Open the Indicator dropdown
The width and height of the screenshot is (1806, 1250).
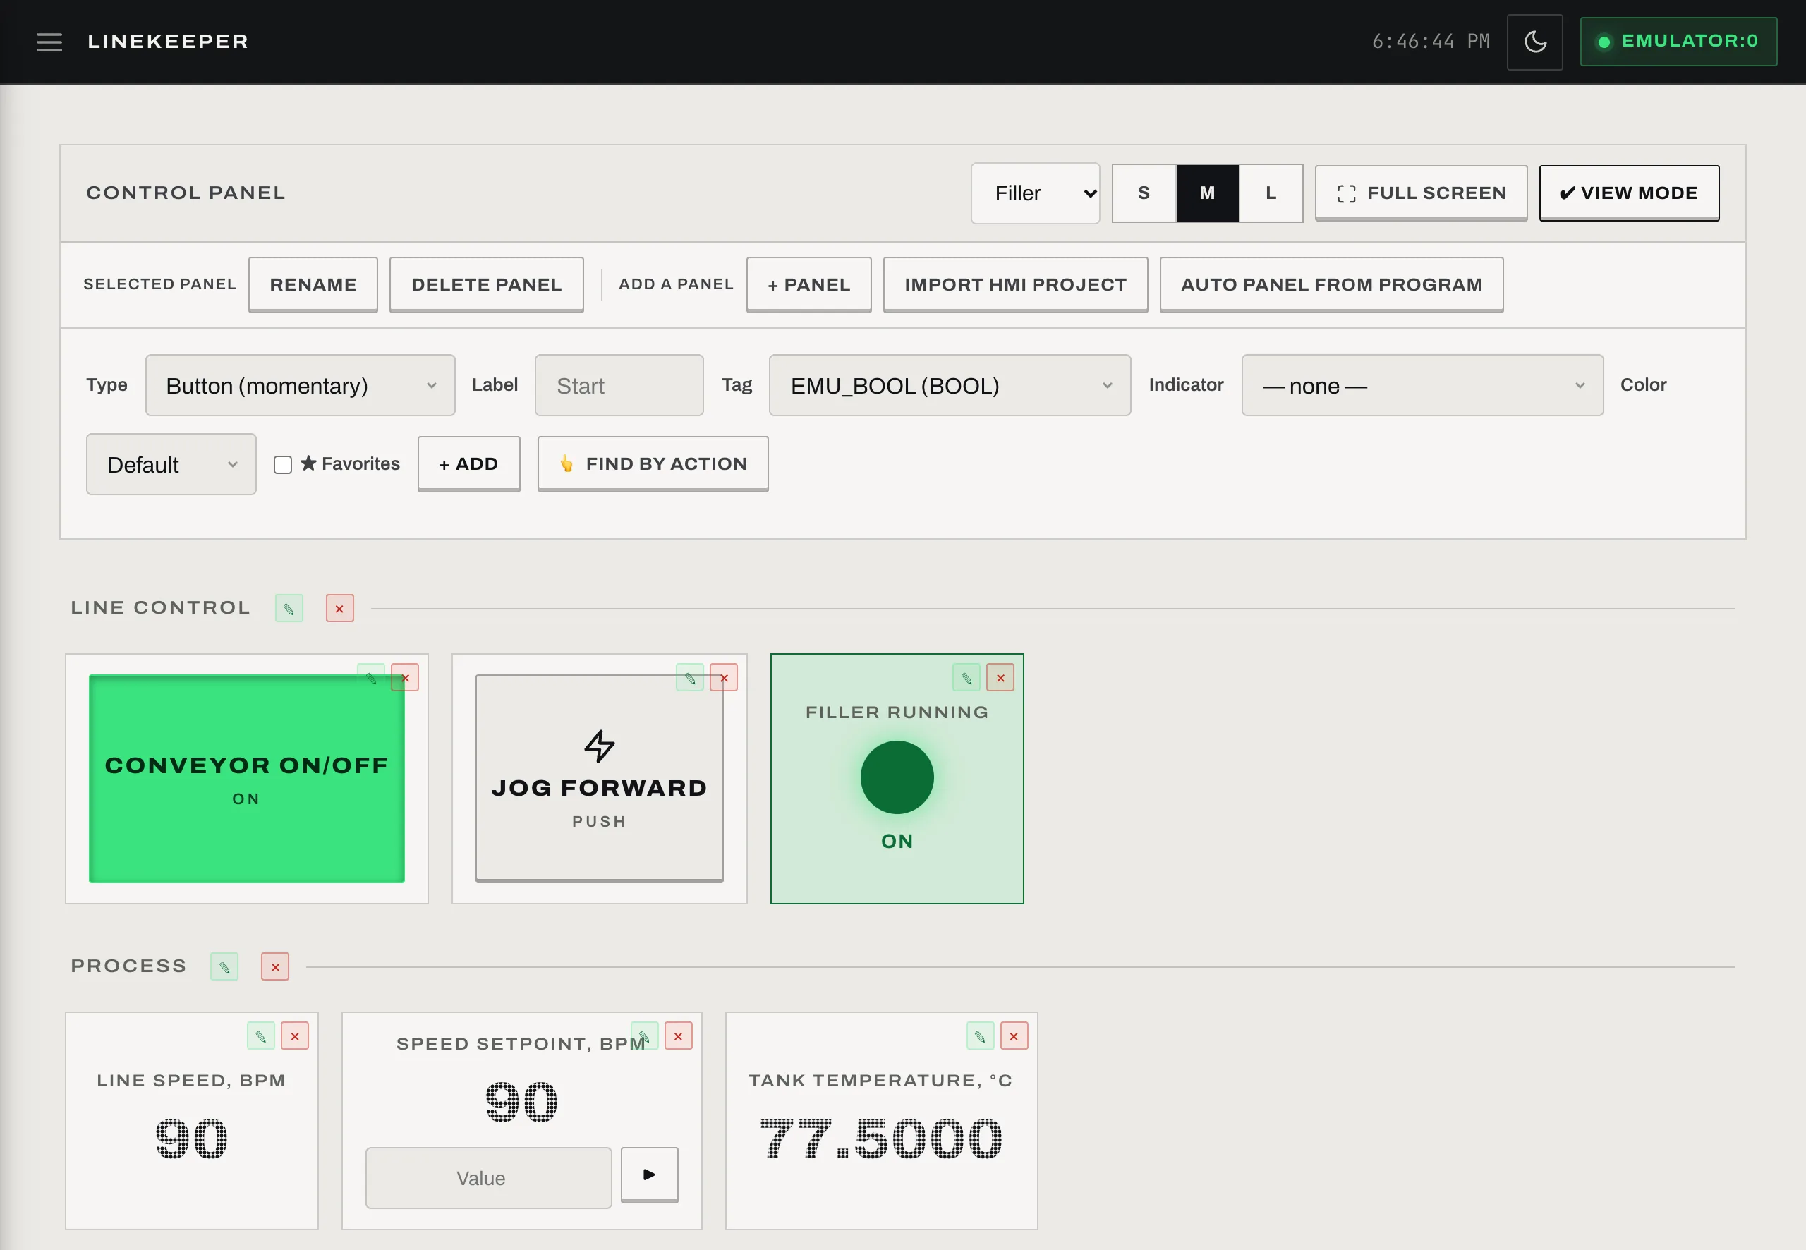pos(1422,385)
